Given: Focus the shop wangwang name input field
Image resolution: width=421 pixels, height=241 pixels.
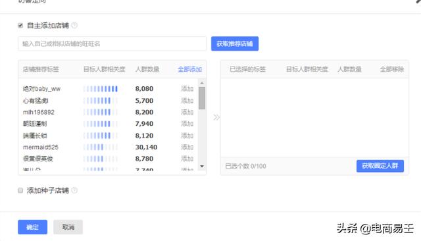Looking at the screenshot, I should pyautogui.click(x=112, y=43).
